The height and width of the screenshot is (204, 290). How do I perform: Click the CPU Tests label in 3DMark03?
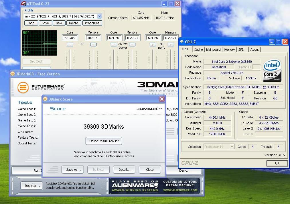click(x=25, y=132)
